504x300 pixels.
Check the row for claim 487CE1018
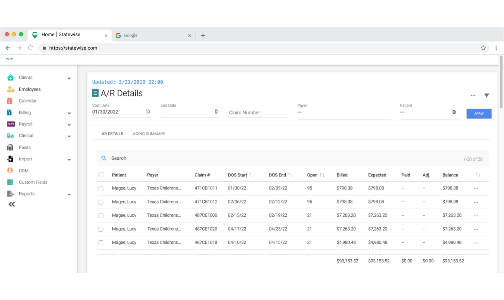[101, 243]
